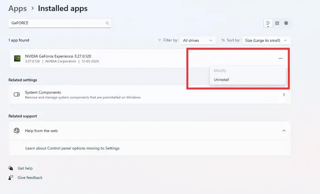Viewport: 320px width, 194px height.
Task: Open the Control panel options learn link
Action: coord(72,148)
